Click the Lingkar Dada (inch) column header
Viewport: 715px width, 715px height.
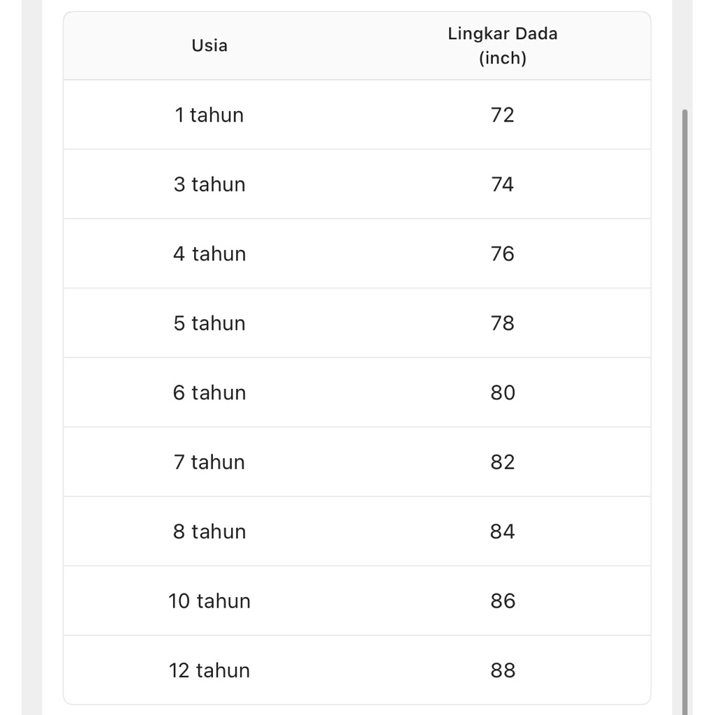point(503,45)
